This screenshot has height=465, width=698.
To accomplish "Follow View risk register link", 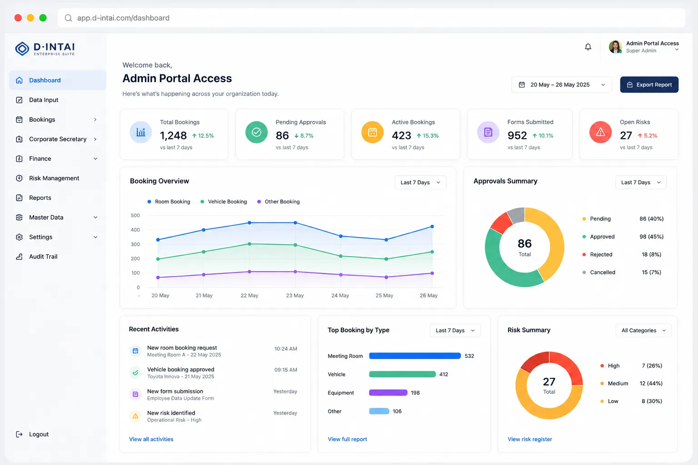I will click(529, 439).
